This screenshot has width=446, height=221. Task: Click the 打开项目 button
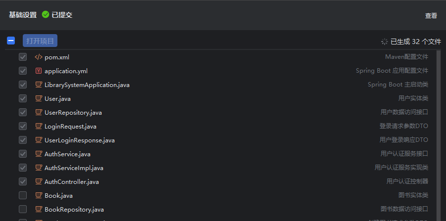click(x=40, y=41)
